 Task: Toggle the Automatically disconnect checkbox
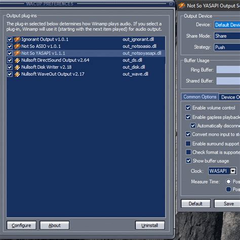193,126
